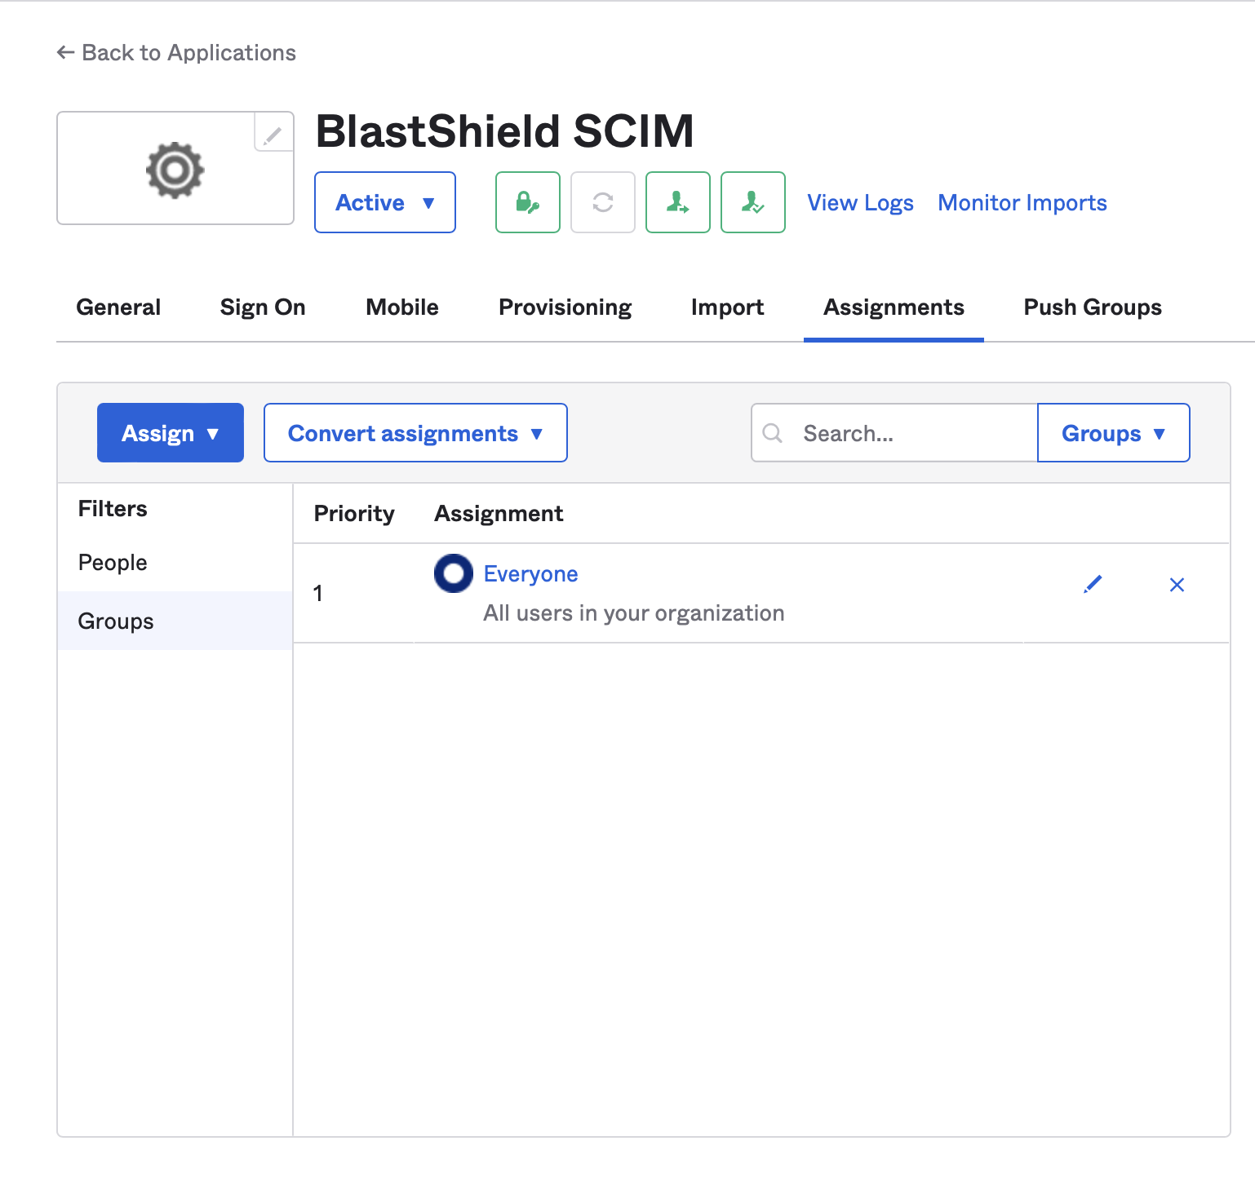The width and height of the screenshot is (1255, 1194).
Task: Click the pencil icon on the app logo
Action: click(272, 135)
